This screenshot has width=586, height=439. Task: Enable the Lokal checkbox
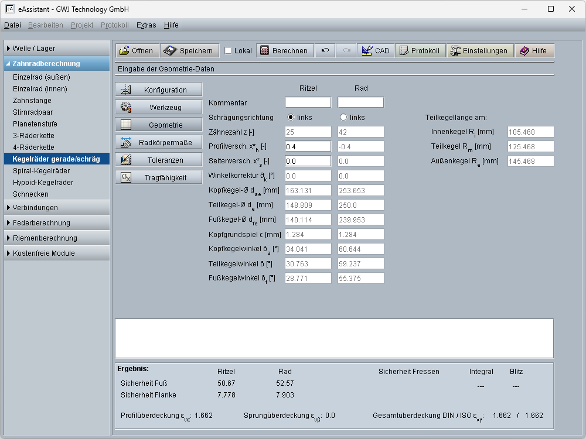click(x=229, y=51)
